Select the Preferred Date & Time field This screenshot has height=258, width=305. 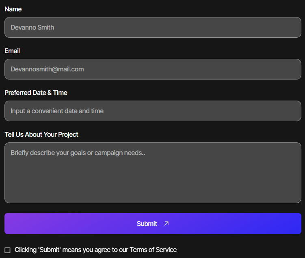pos(153,111)
